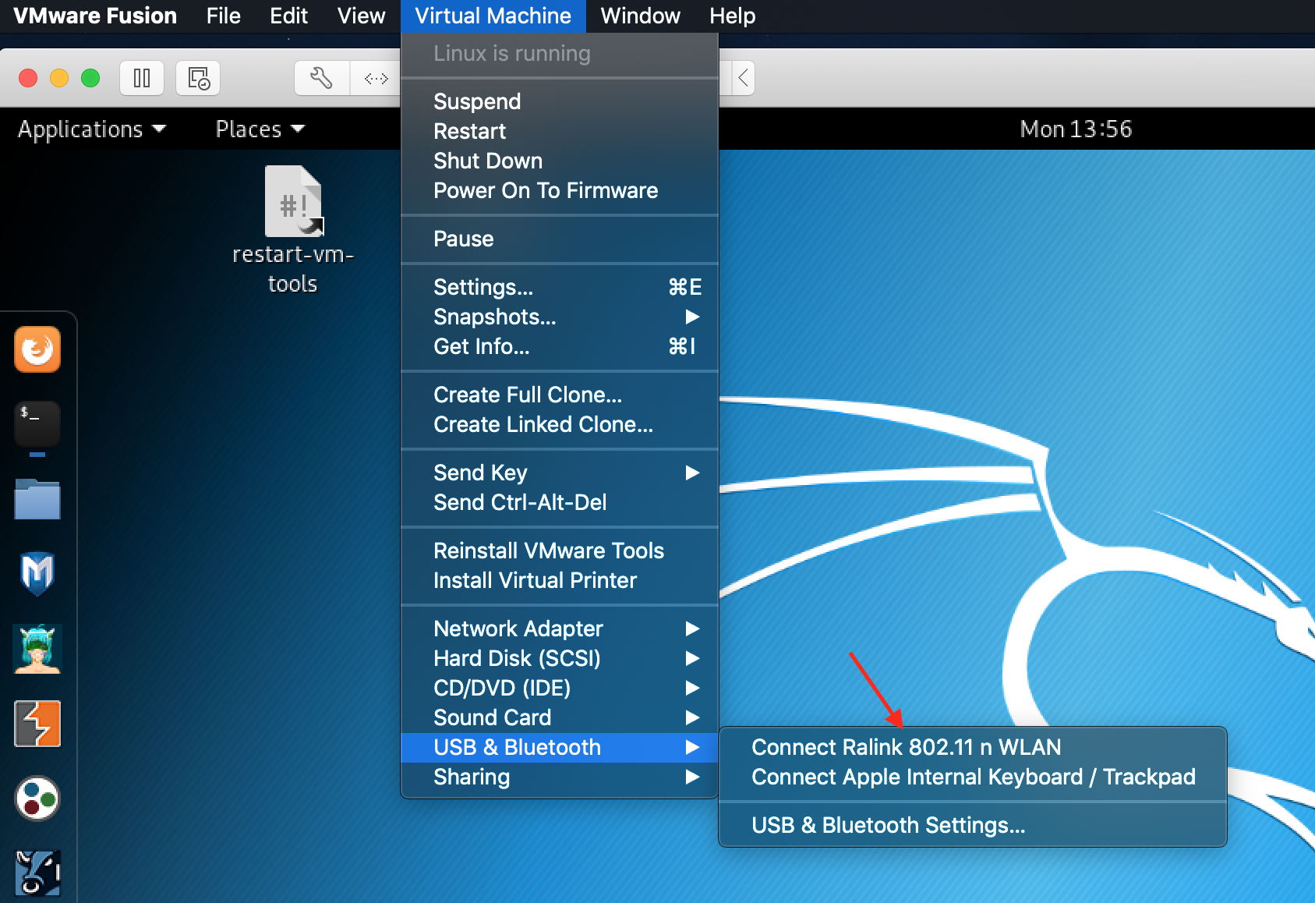
Task: Open VM settings wrench icon
Action: [321, 78]
